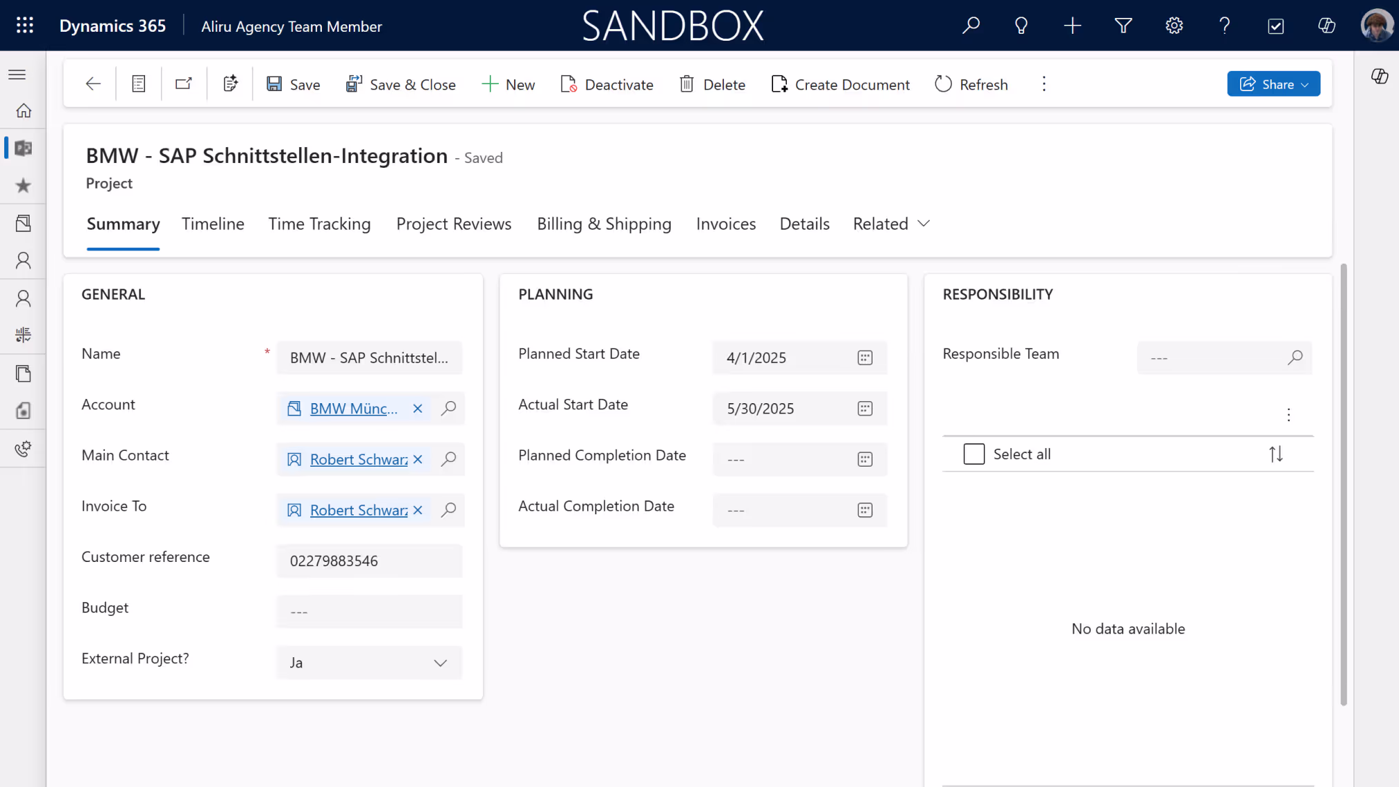Open the pinned favorites star in sidebar
Image resolution: width=1399 pixels, height=787 pixels.
[23, 185]
